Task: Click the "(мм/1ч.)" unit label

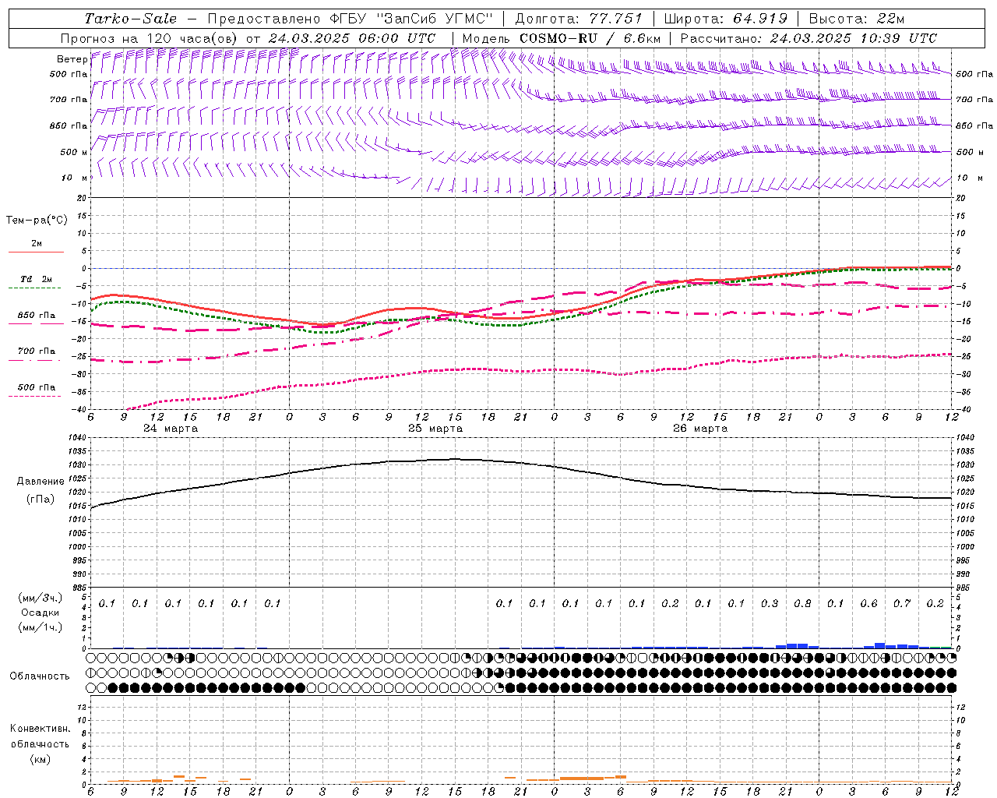Action: coord(41,627)
